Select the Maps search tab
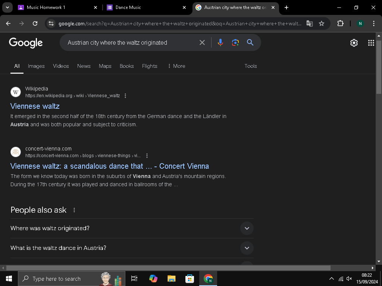Screen dimensions: 382x286 tap(105, 66)
